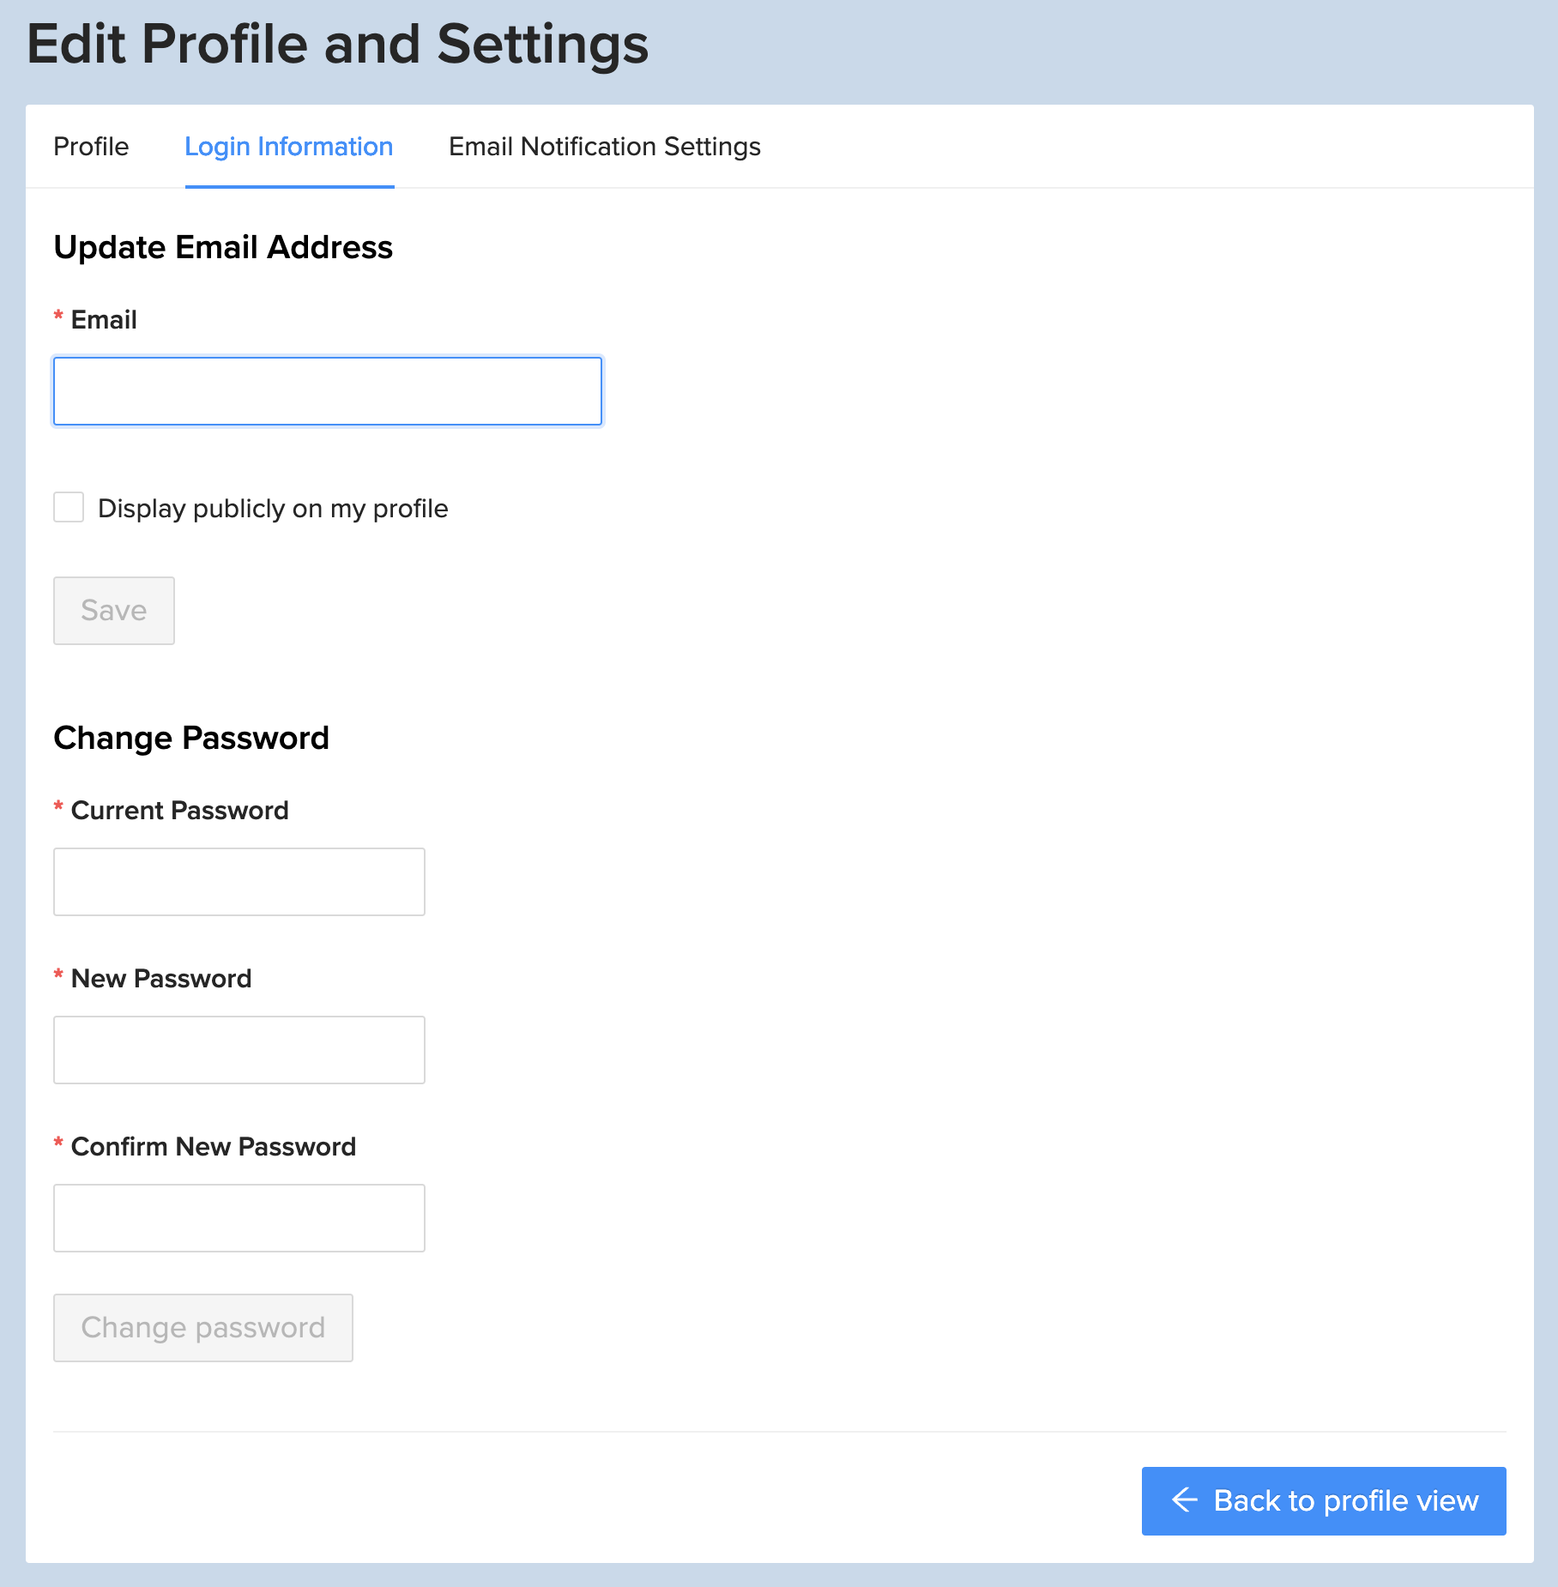Screen dimensions: 1558x1587
Task: Click the 'Display publicly on my profile' label
Action: click(x=273, y=509)
